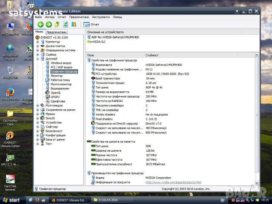Click Firefox icon in quick launch
Image resolution: width=272 pixels, height=204 pixels.
pyautogui.click(x=37, y=200)
